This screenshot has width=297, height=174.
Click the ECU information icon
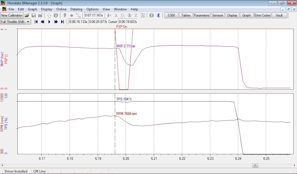(56, 15)
